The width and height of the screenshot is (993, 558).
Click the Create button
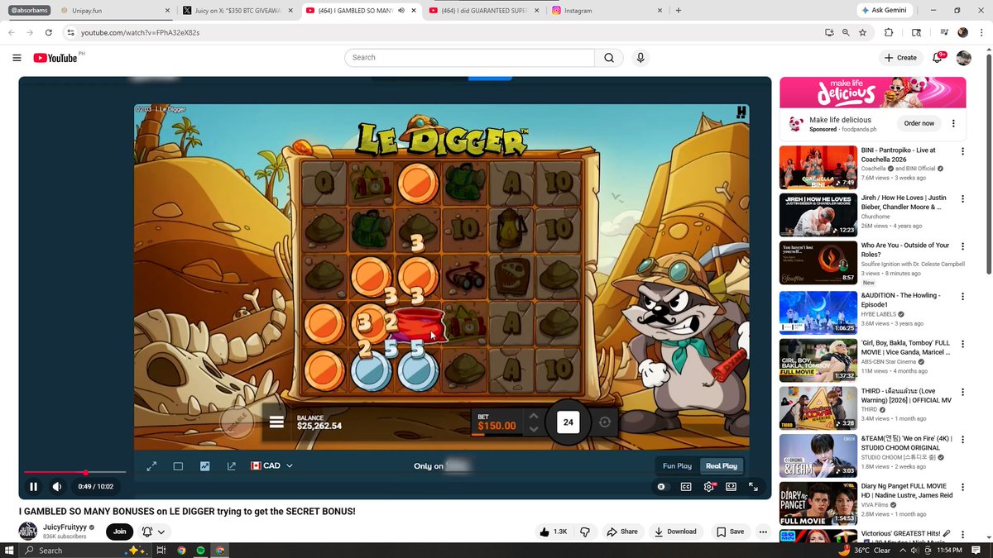900,58
